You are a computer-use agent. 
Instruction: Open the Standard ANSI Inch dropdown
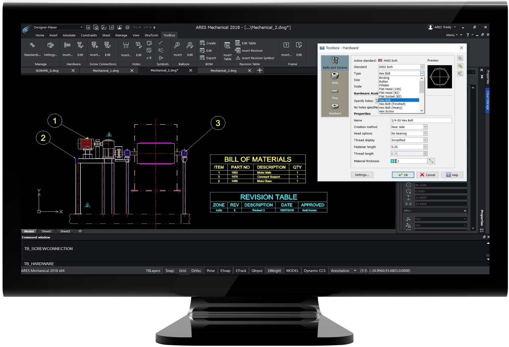click(422, 67)
